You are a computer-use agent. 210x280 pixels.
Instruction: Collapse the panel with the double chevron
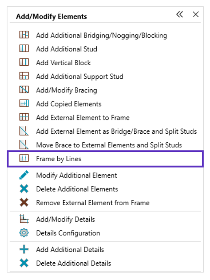pyautogui.click(x=180, y=14)
